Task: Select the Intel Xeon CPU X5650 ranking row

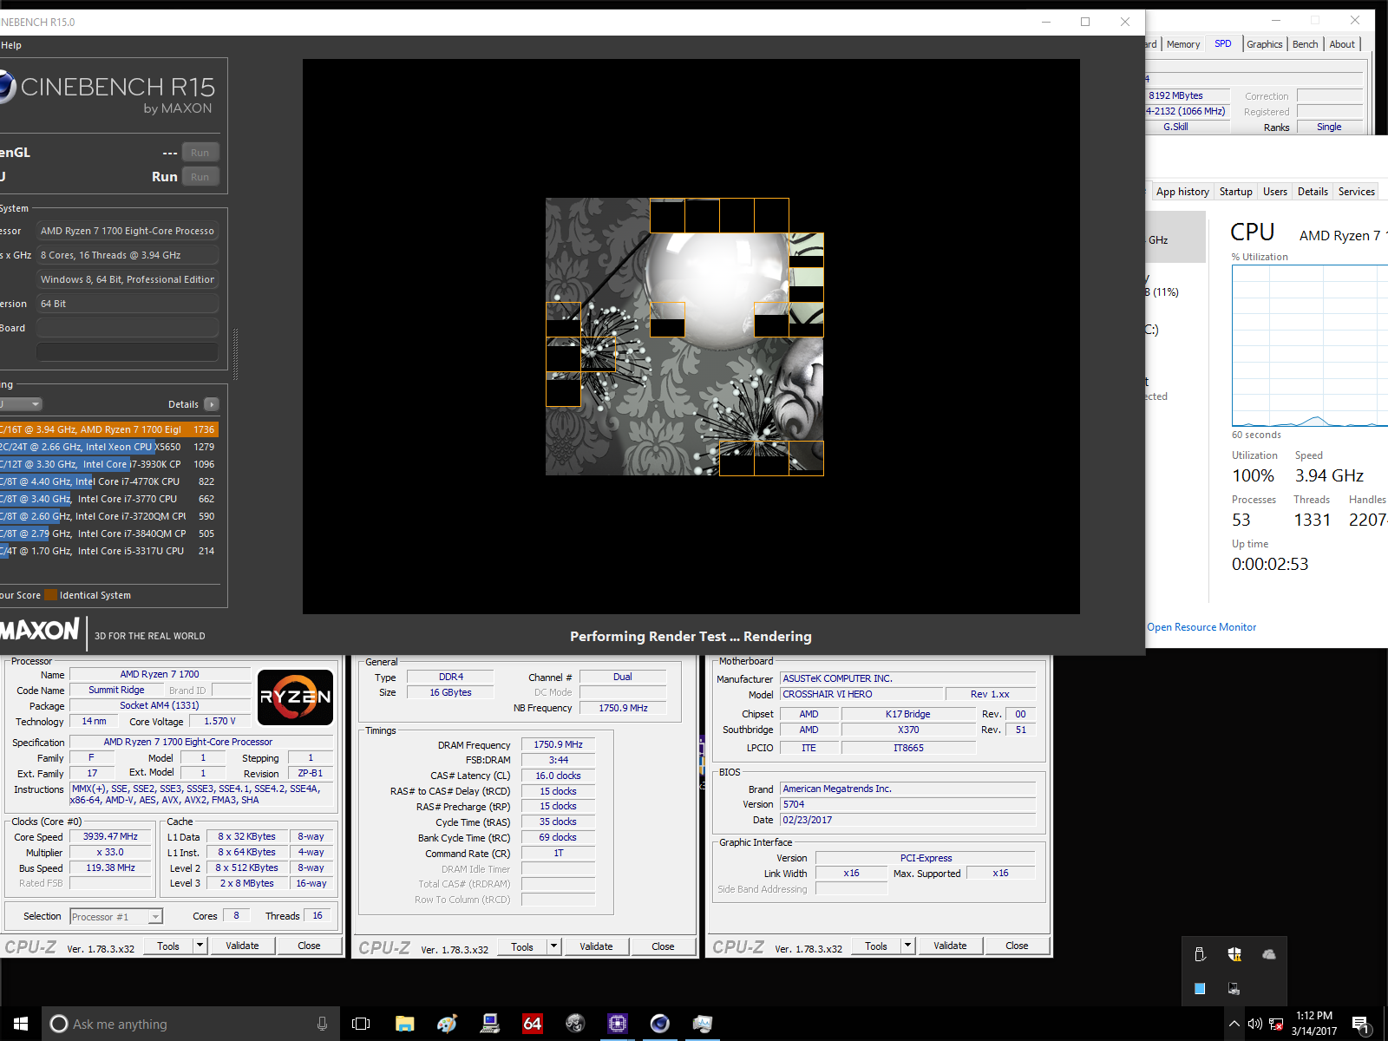Action: (x=108, y=447)
